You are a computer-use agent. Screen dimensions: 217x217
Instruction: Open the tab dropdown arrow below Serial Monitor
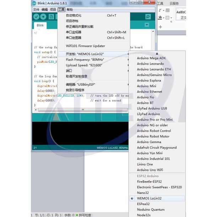(147, 25)
